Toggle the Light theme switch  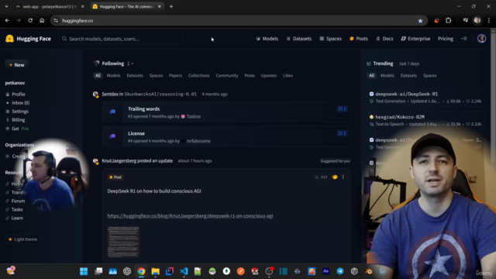tap(23, 239)
